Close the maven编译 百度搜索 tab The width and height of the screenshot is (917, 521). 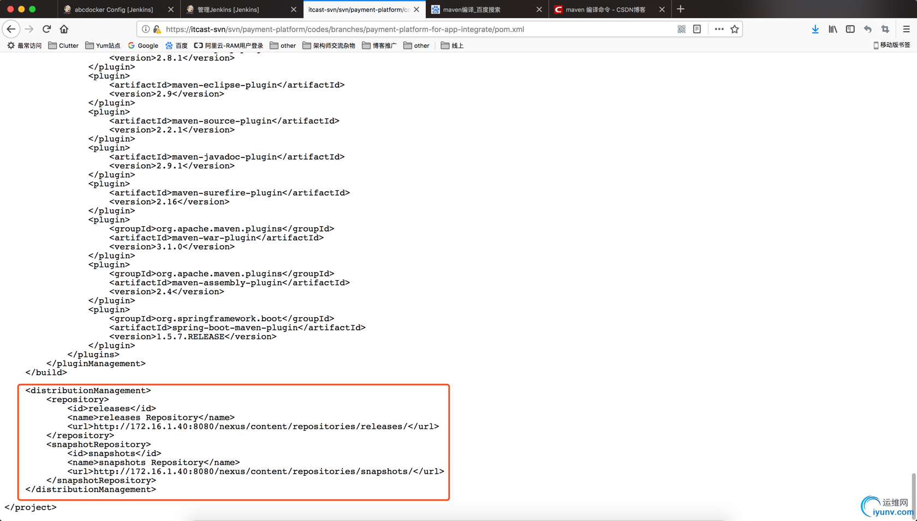(539, 9)
